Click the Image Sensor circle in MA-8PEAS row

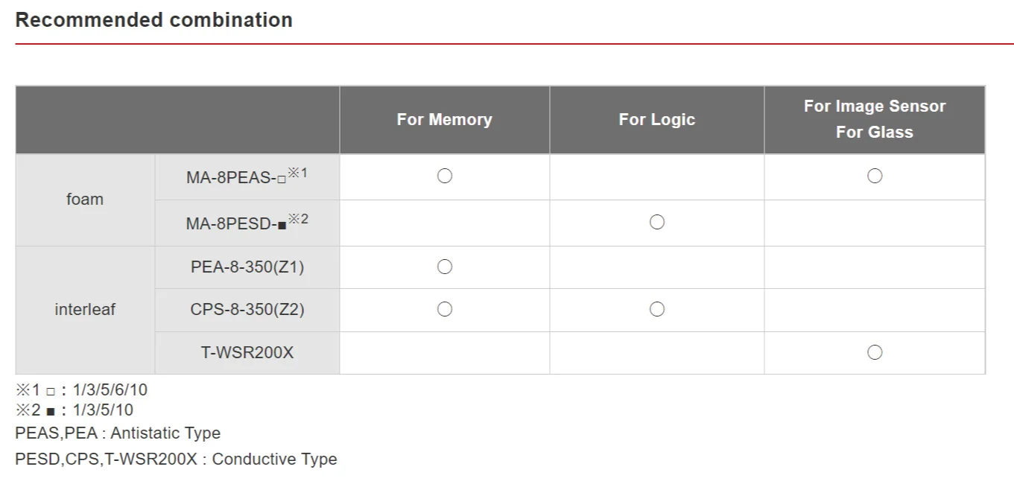tap(875, 176)
